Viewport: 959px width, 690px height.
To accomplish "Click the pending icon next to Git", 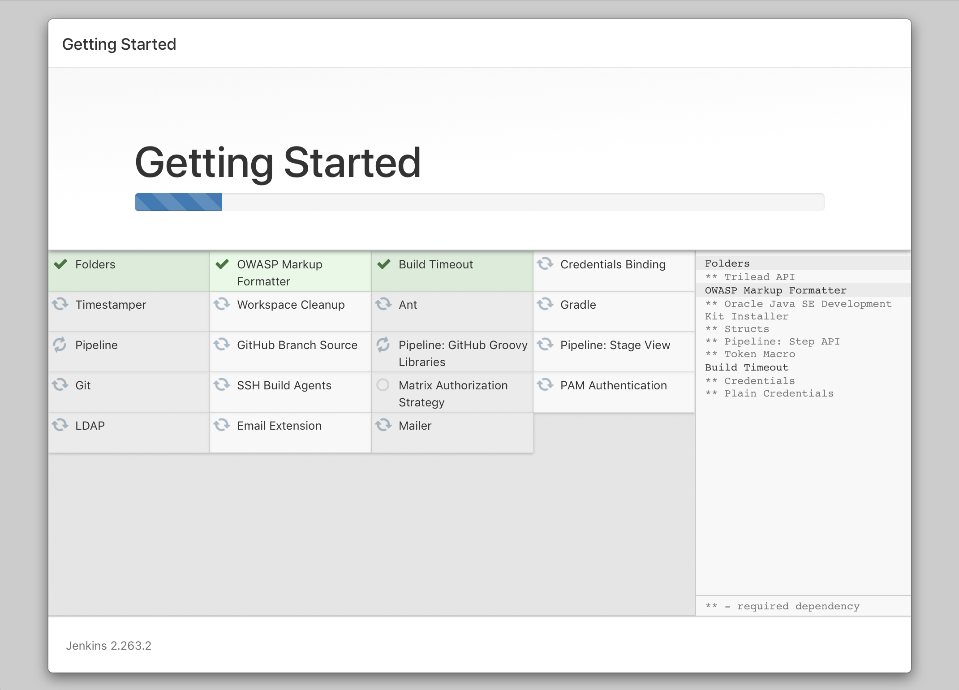I will coord(60,384).
